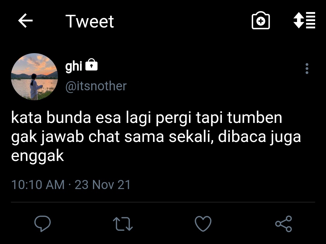326x244 pixels.
Task: Select the 23 Nov 21 date text
Action: coord(103,185)
